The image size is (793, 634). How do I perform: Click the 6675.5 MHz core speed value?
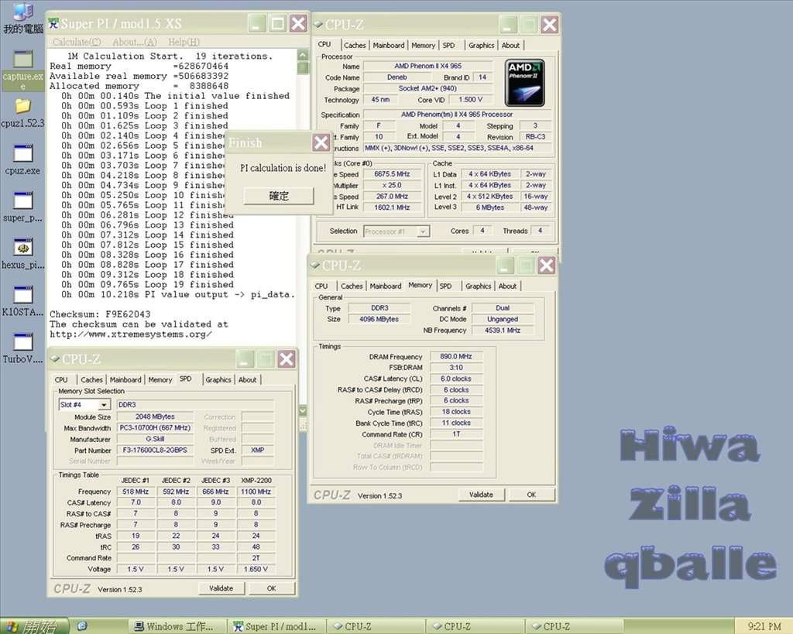(393, 174)
